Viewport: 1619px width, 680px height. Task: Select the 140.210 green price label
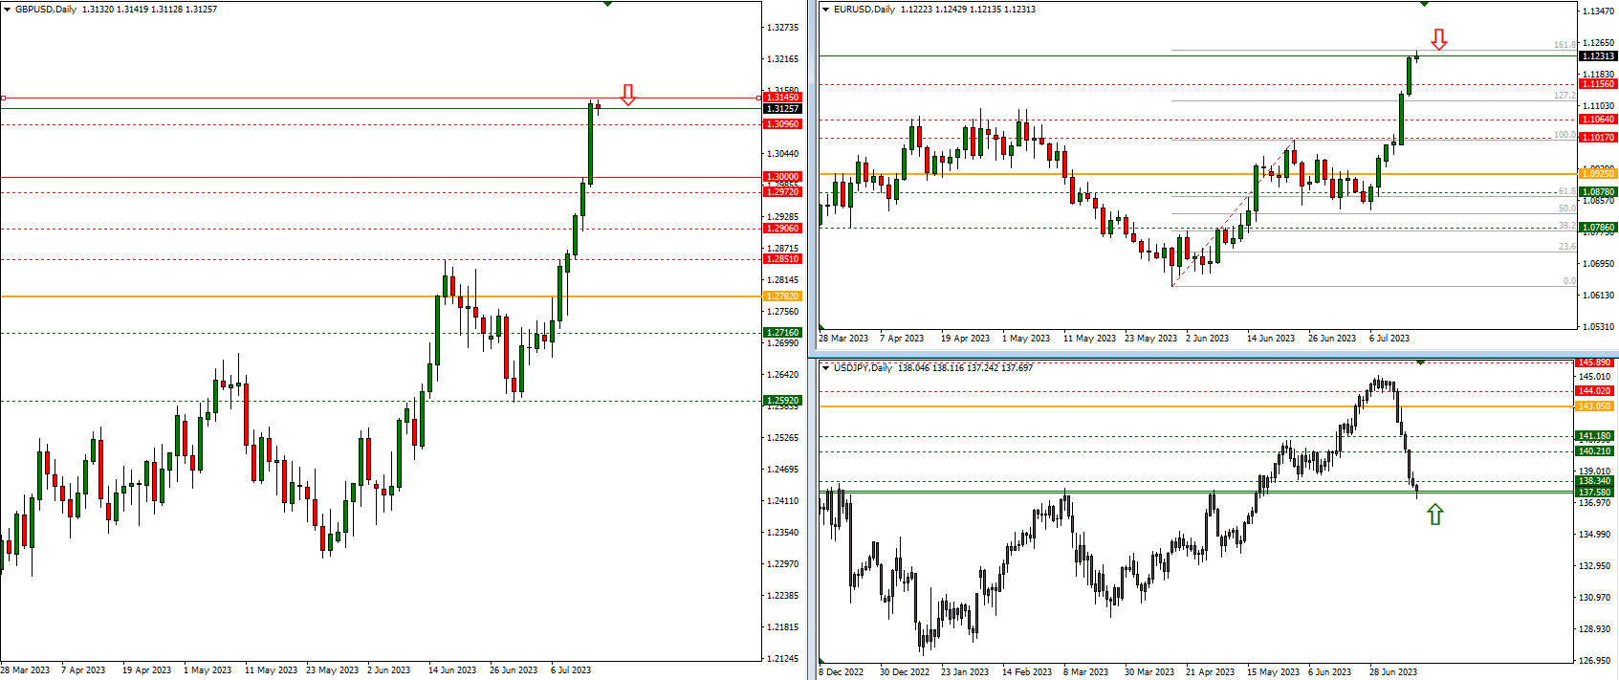(x=1594, y=451)
